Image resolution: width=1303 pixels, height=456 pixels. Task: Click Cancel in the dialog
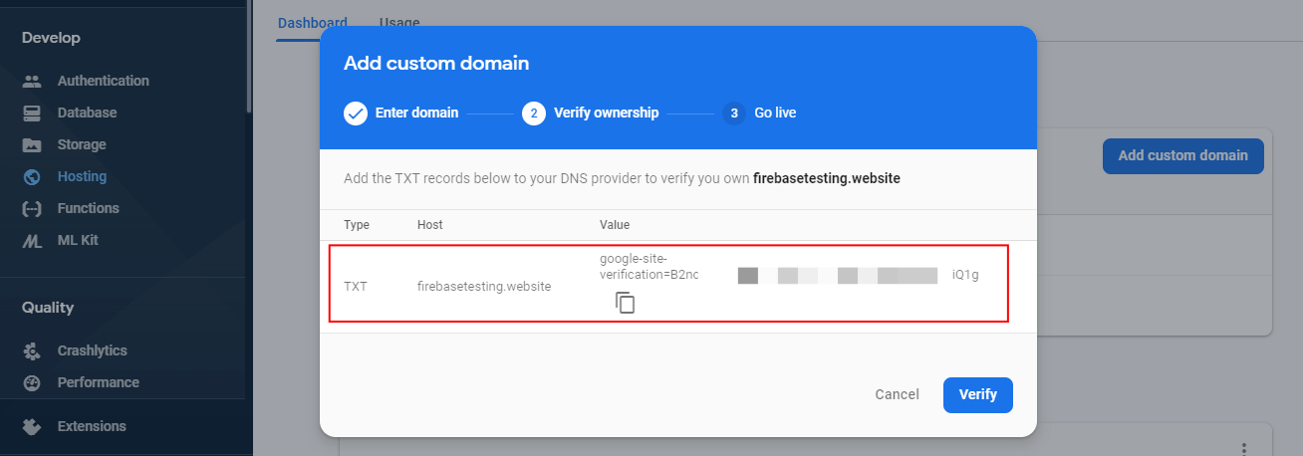click(897, 394)
